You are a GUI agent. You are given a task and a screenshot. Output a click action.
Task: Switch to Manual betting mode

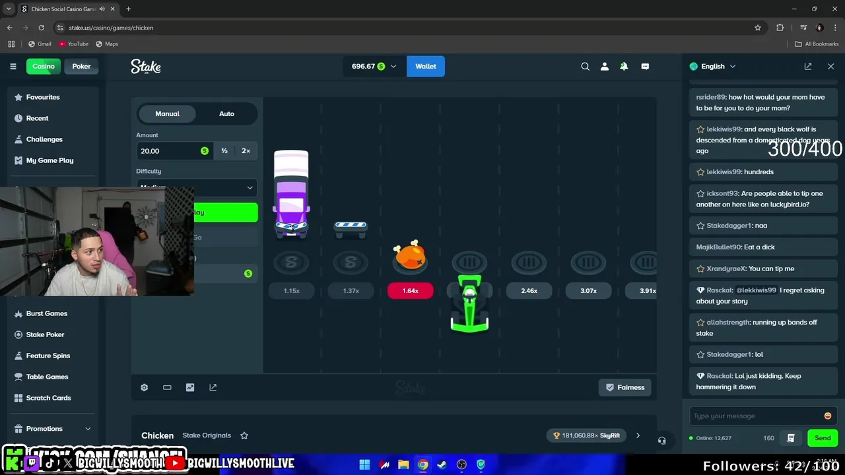click(167, 113)
